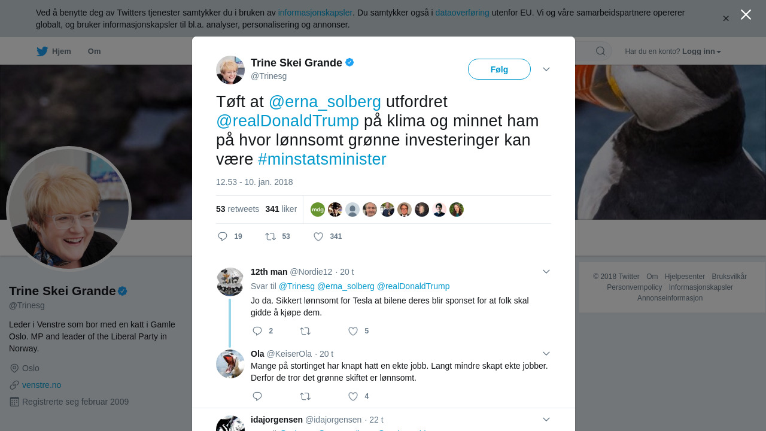Click the Twitter bird Hjem icon
Image resolution: width=766 pixels, height=431 pixels.
[x=42, y=51]
